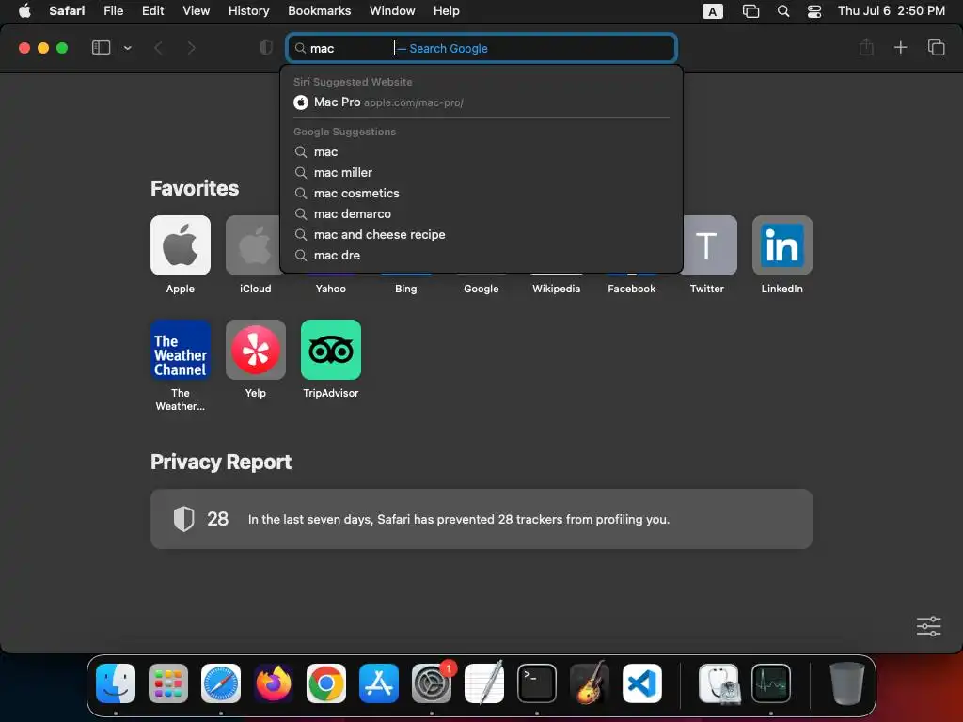
Task: Open the Edit menu
Action: pos(152,11)
